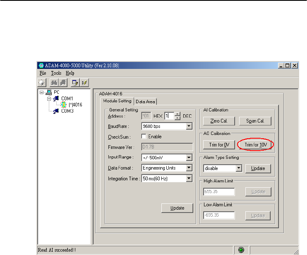Open the Tools menu
307x255 pixels.
56,73
